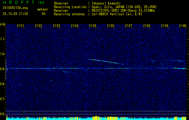Screen dimensions: 189x120
Task: Click the 1.1 kHz frequency label
Action: [3, 39]
